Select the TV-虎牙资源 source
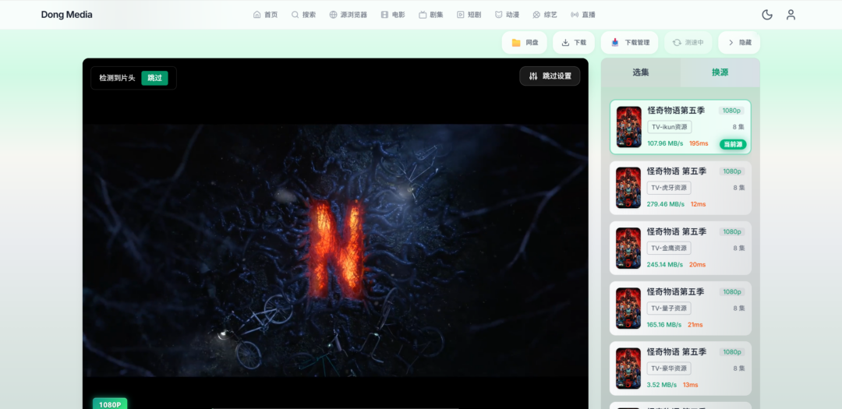842x409 pixels. pyautogui.click(x=681, y=188)
